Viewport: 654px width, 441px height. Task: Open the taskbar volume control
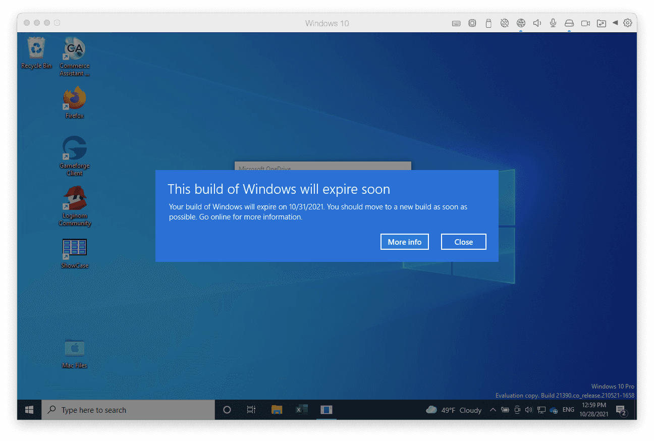tap(529, 410)
